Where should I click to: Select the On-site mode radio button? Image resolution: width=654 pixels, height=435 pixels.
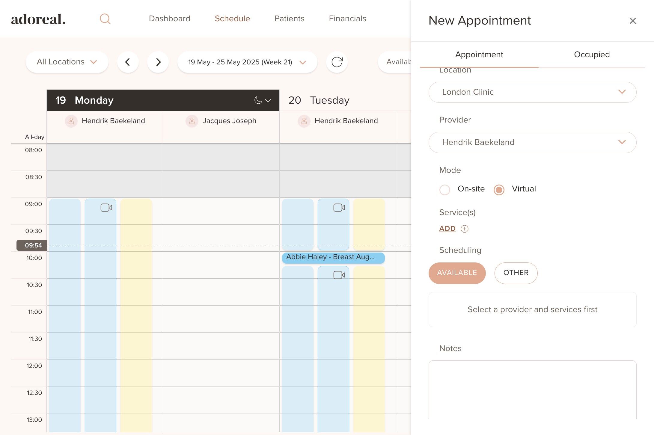tap(445, 190)
